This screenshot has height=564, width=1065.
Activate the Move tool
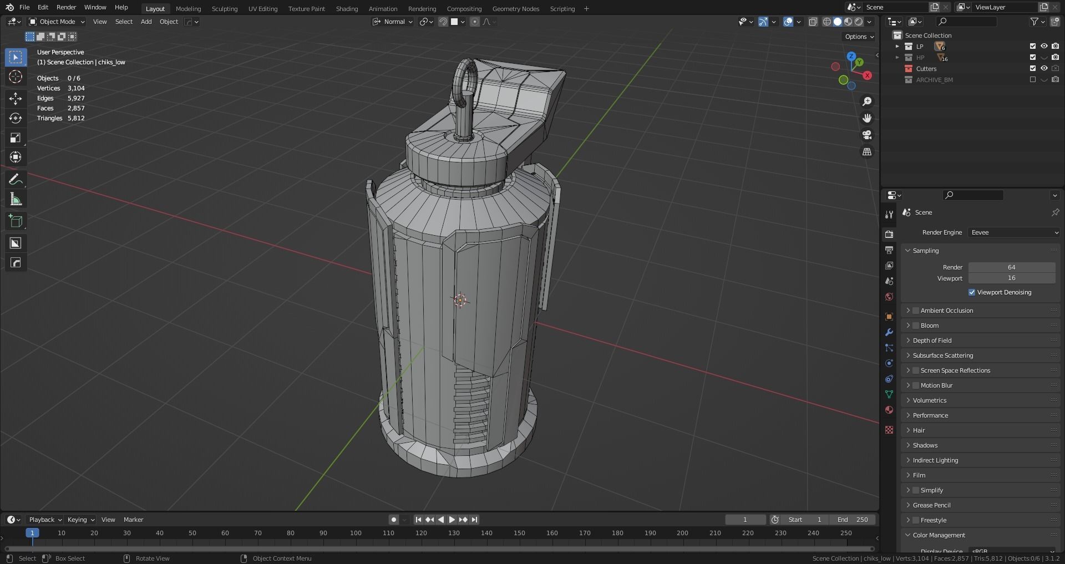coord(16,99)
